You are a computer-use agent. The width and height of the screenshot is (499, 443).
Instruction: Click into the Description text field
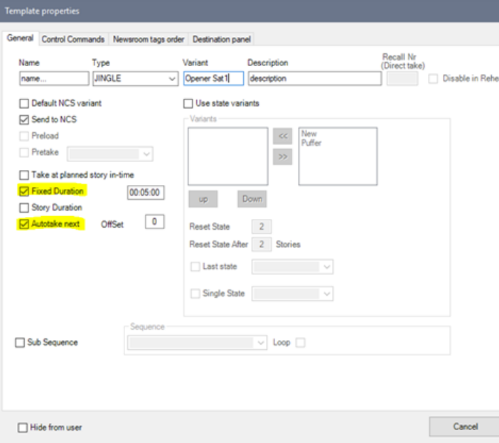(313, 78)
